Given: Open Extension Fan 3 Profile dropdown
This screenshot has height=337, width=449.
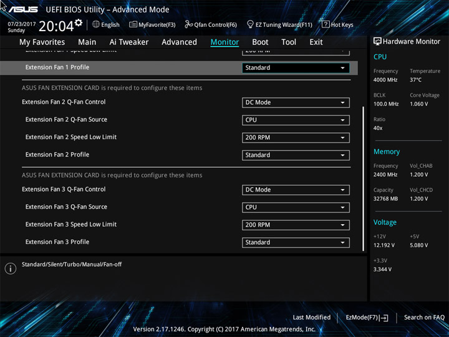Looking at the screenshot, I should coord(296,242).
